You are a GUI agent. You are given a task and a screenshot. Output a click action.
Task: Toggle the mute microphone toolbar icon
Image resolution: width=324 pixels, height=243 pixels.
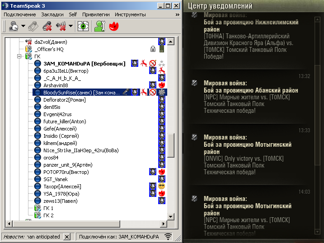click(47, 26)
